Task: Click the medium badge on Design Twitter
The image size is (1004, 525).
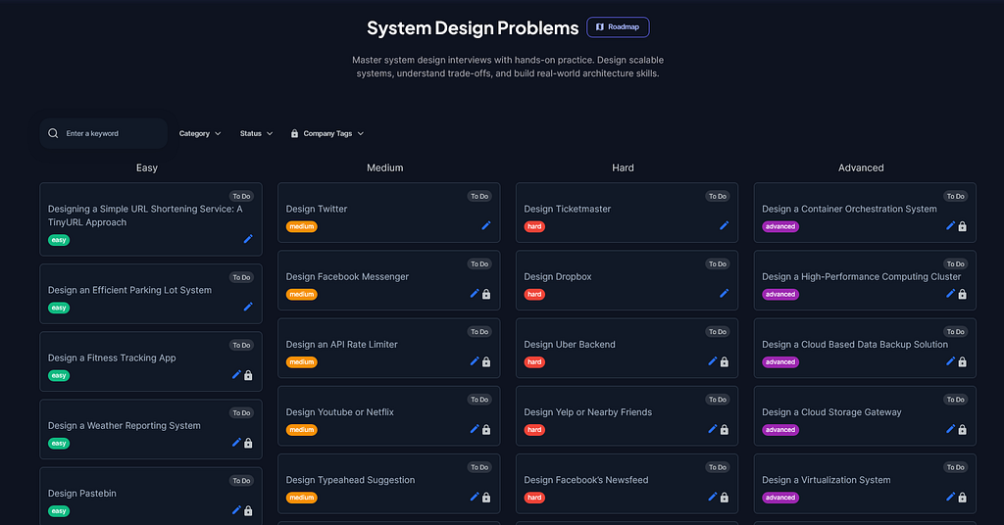Action: pyautogui.click(x=302, y=226)
